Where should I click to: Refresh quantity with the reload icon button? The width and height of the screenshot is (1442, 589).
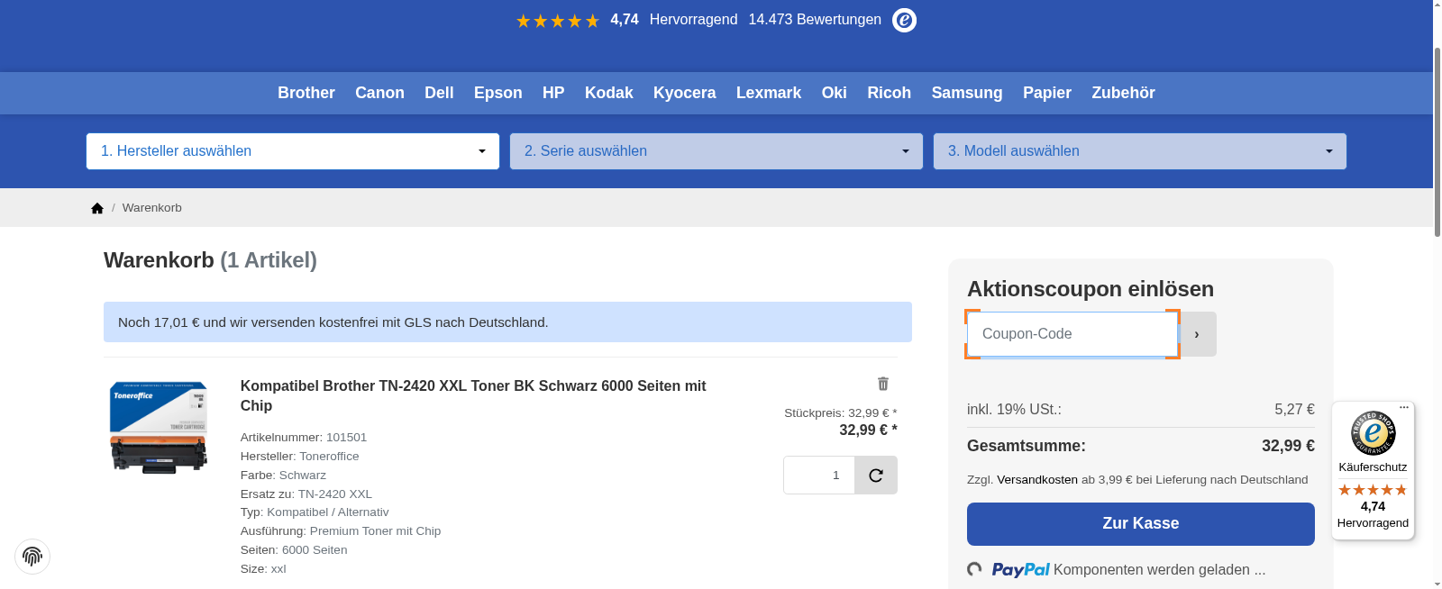(876, 475)
